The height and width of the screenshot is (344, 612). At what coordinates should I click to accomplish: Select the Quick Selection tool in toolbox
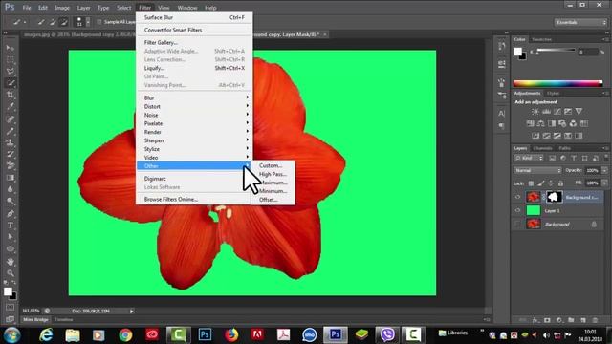point(11,83)
